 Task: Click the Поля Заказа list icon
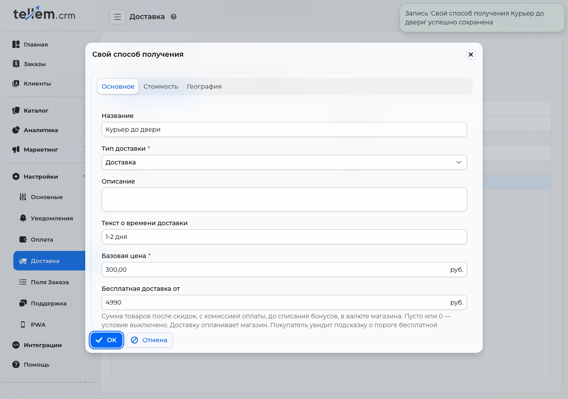coord(23,282)
